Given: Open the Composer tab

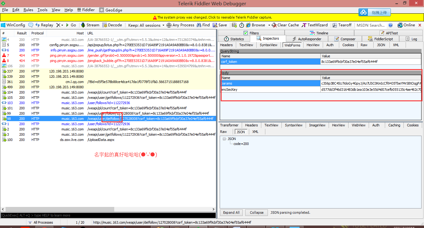Looking at the screenshot, I should click(x=345, y=39).
